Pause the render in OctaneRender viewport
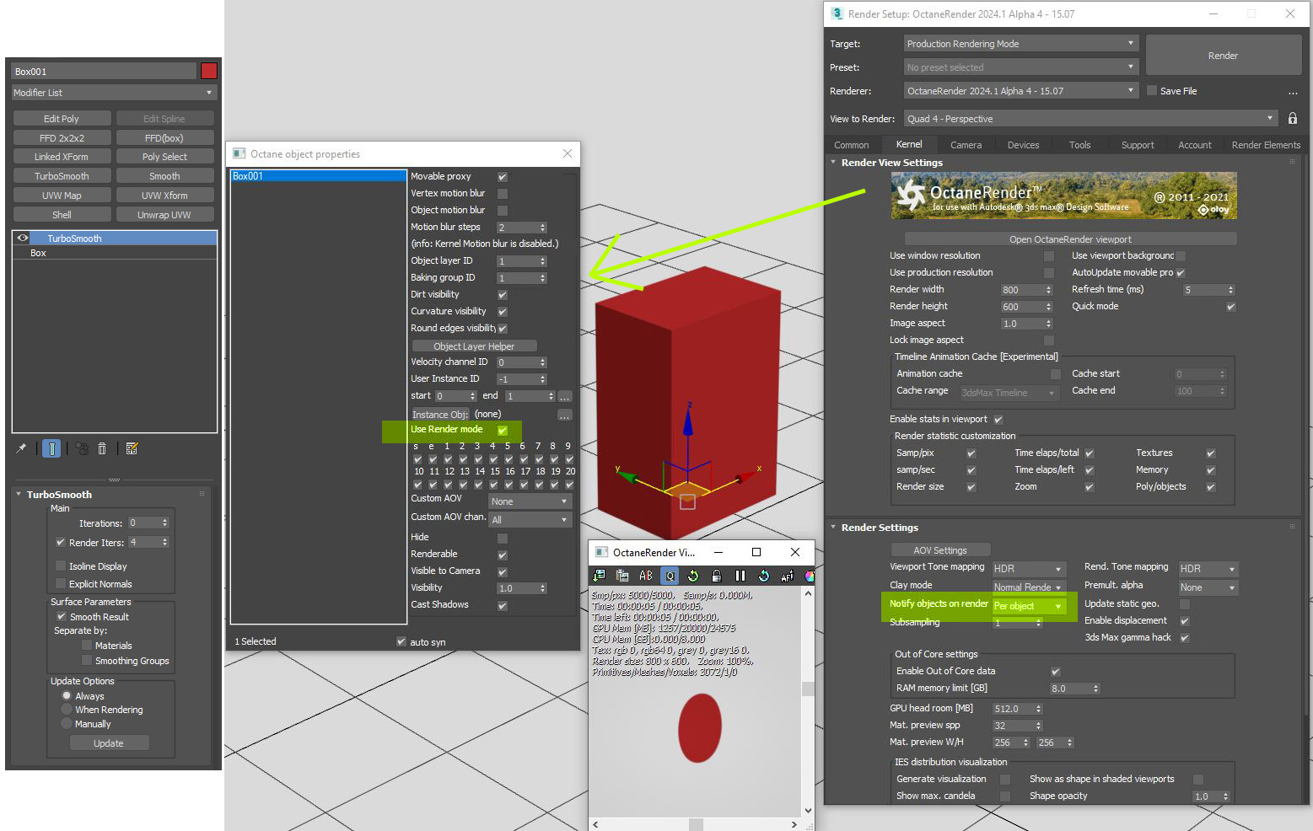Screen dimensions: 1313x831 click(x=740, y=576)
